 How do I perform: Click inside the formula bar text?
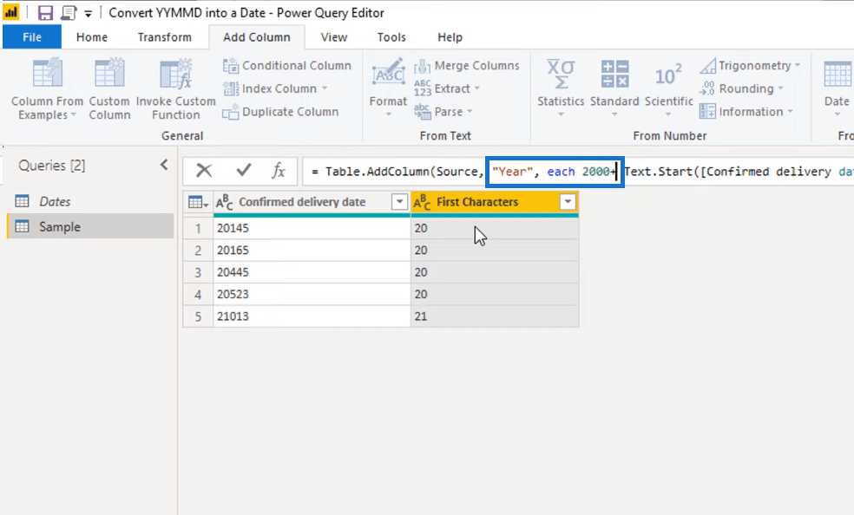(577, 172)
